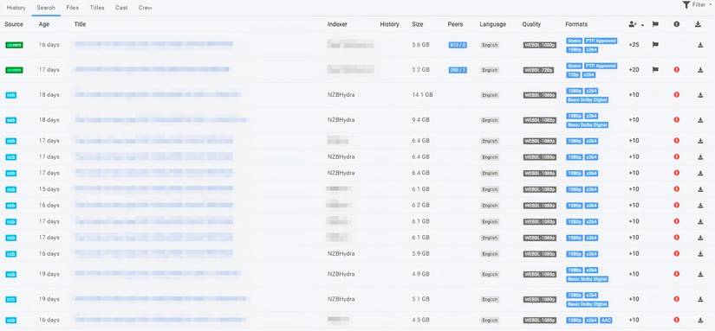Viewport: 715px width, 331px height.
Task: Select the Search tab
Action: (46, 8)
